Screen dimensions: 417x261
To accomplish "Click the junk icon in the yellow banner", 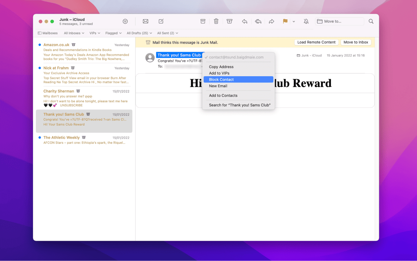I will [x=148, y=43].
